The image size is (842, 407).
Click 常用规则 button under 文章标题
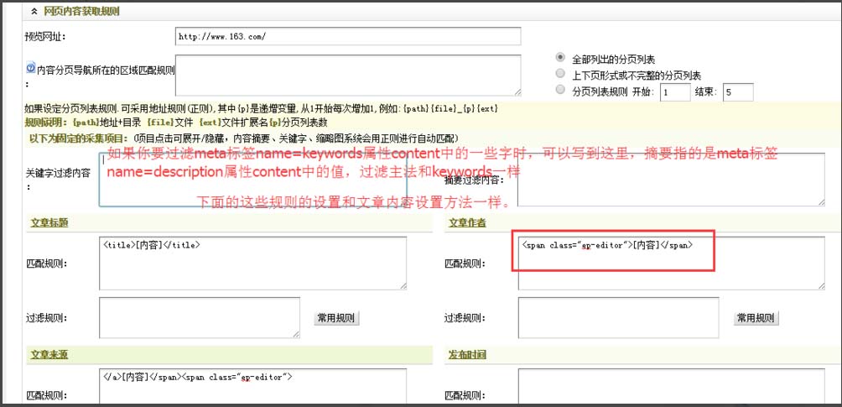(336, 318)
